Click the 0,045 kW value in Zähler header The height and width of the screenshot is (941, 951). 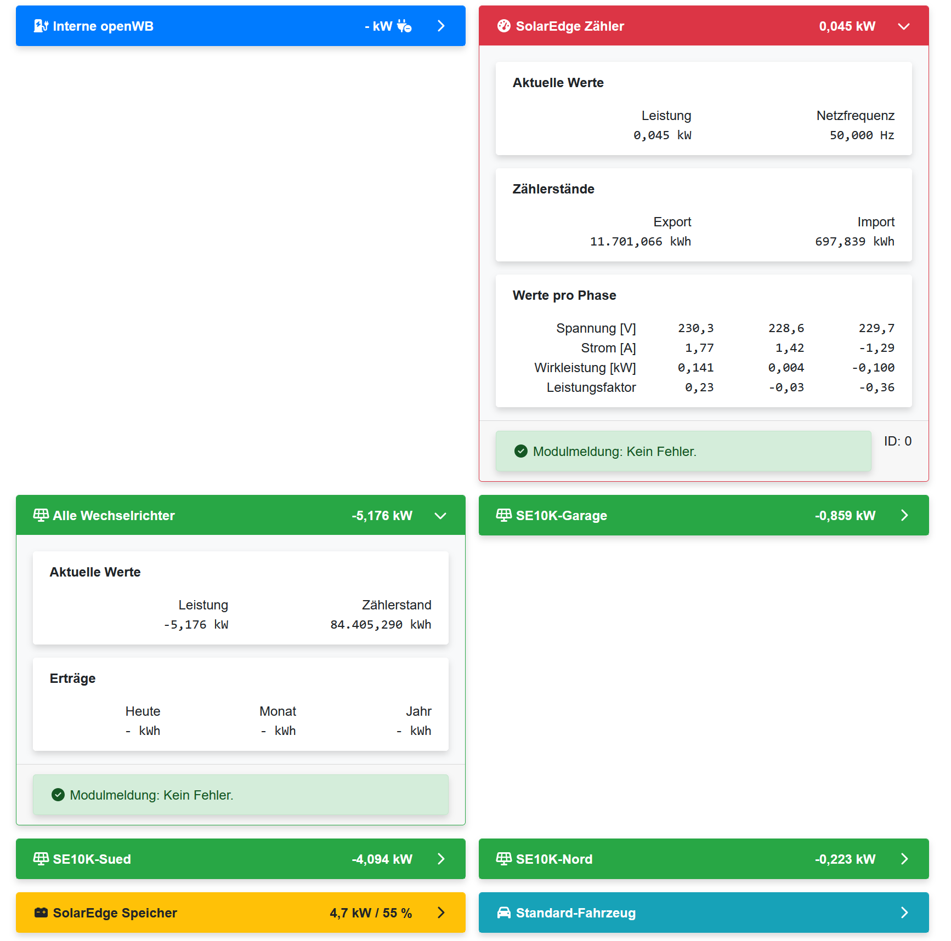pos(847,26)
